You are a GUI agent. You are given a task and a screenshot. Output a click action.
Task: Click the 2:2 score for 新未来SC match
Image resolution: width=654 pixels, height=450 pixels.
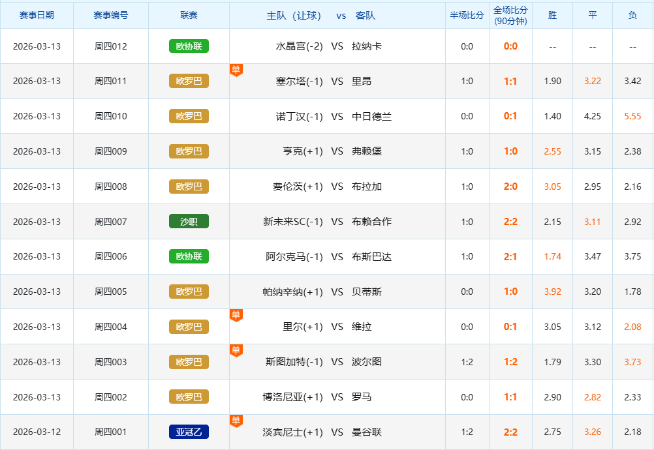tap(510, 222)
